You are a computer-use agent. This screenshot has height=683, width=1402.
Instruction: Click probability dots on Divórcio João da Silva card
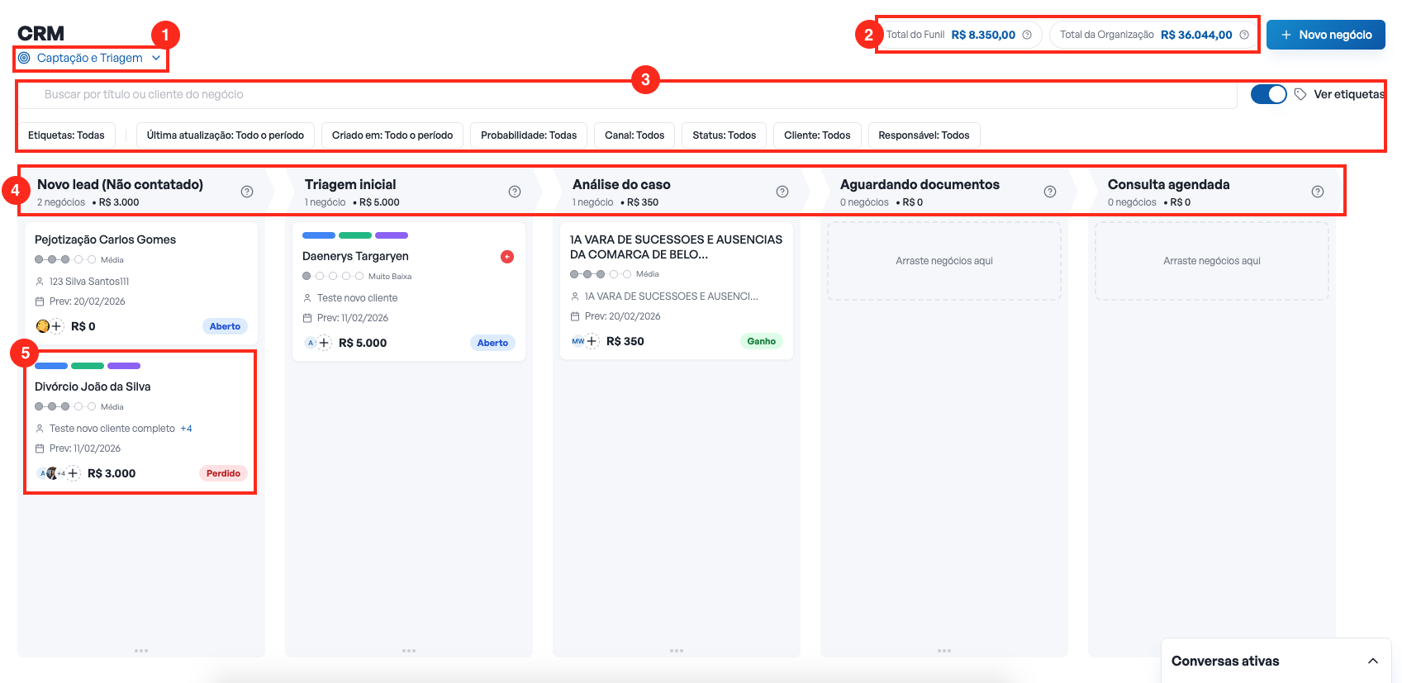coord(65,406)
